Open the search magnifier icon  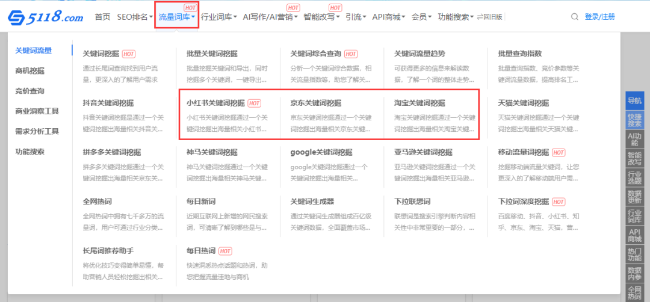(x=575, y=17)
